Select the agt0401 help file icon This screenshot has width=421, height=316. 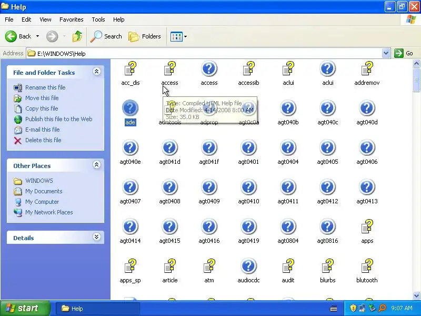coord(248,147)
